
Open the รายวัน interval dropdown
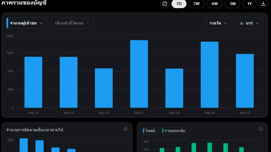pos(219,23)
